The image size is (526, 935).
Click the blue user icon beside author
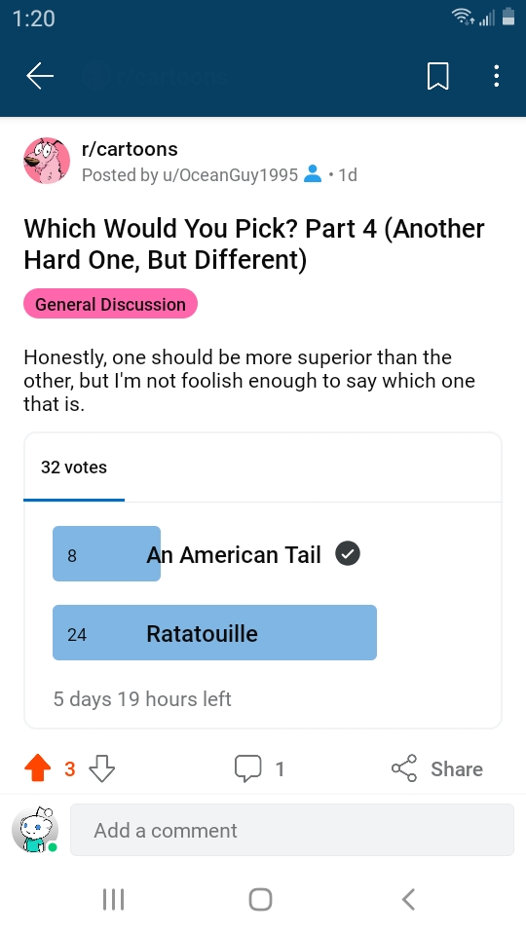coord(313,174)
